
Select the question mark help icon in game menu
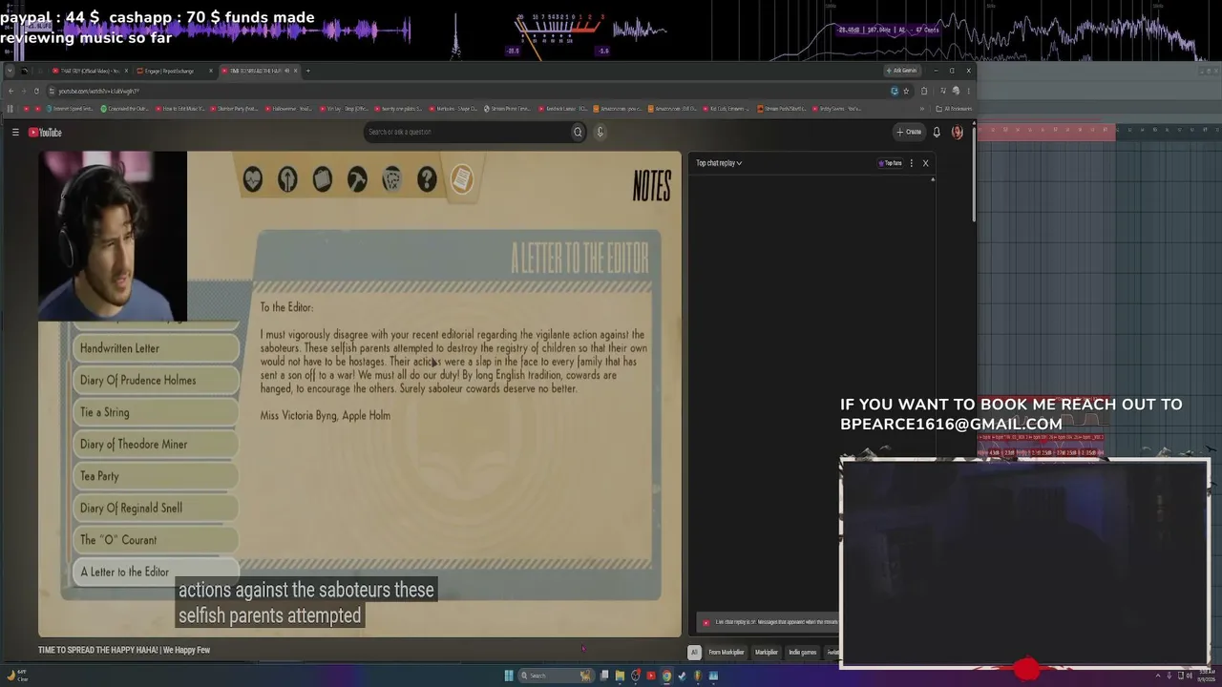(427, 178)
